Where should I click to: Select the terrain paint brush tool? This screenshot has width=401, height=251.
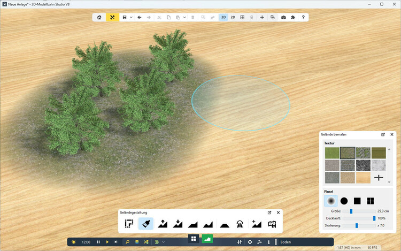pos(145,224)
